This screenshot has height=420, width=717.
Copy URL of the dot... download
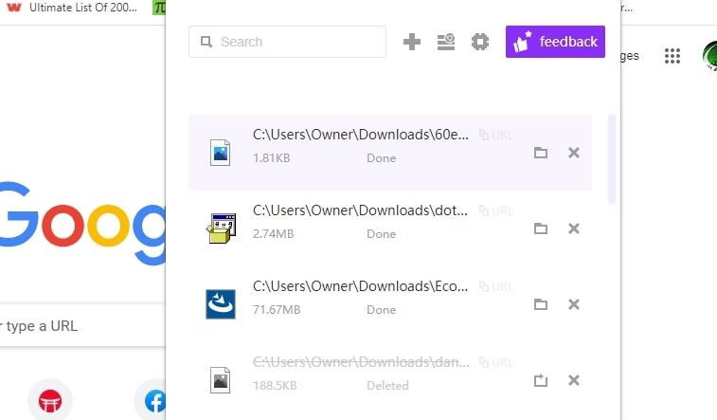tap(495, 210)
